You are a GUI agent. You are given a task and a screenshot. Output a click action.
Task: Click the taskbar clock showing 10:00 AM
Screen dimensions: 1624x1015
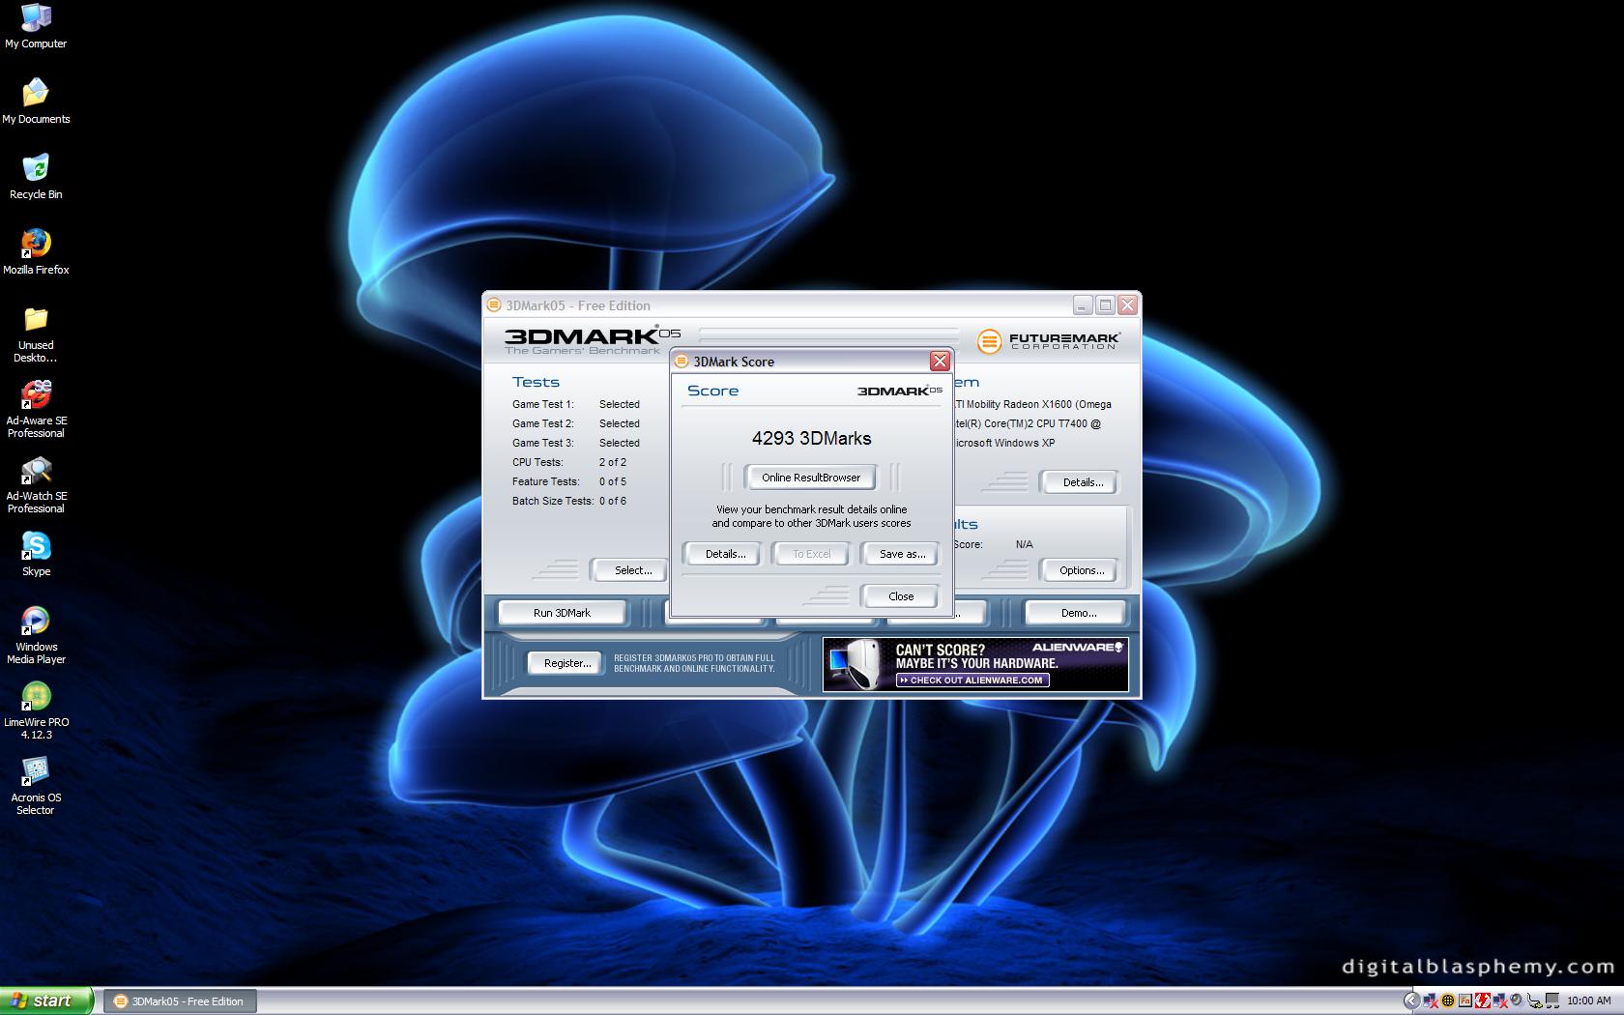coord(1589,1000)
